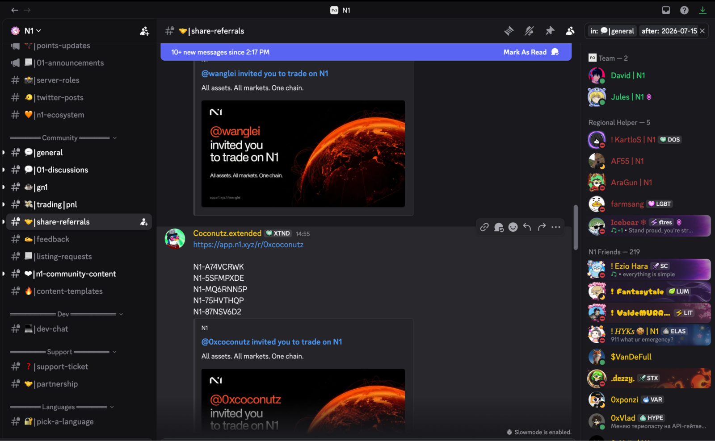Open AF55 | N1 in member list
This screenshot has width=715, height=441.
point(649,161)
